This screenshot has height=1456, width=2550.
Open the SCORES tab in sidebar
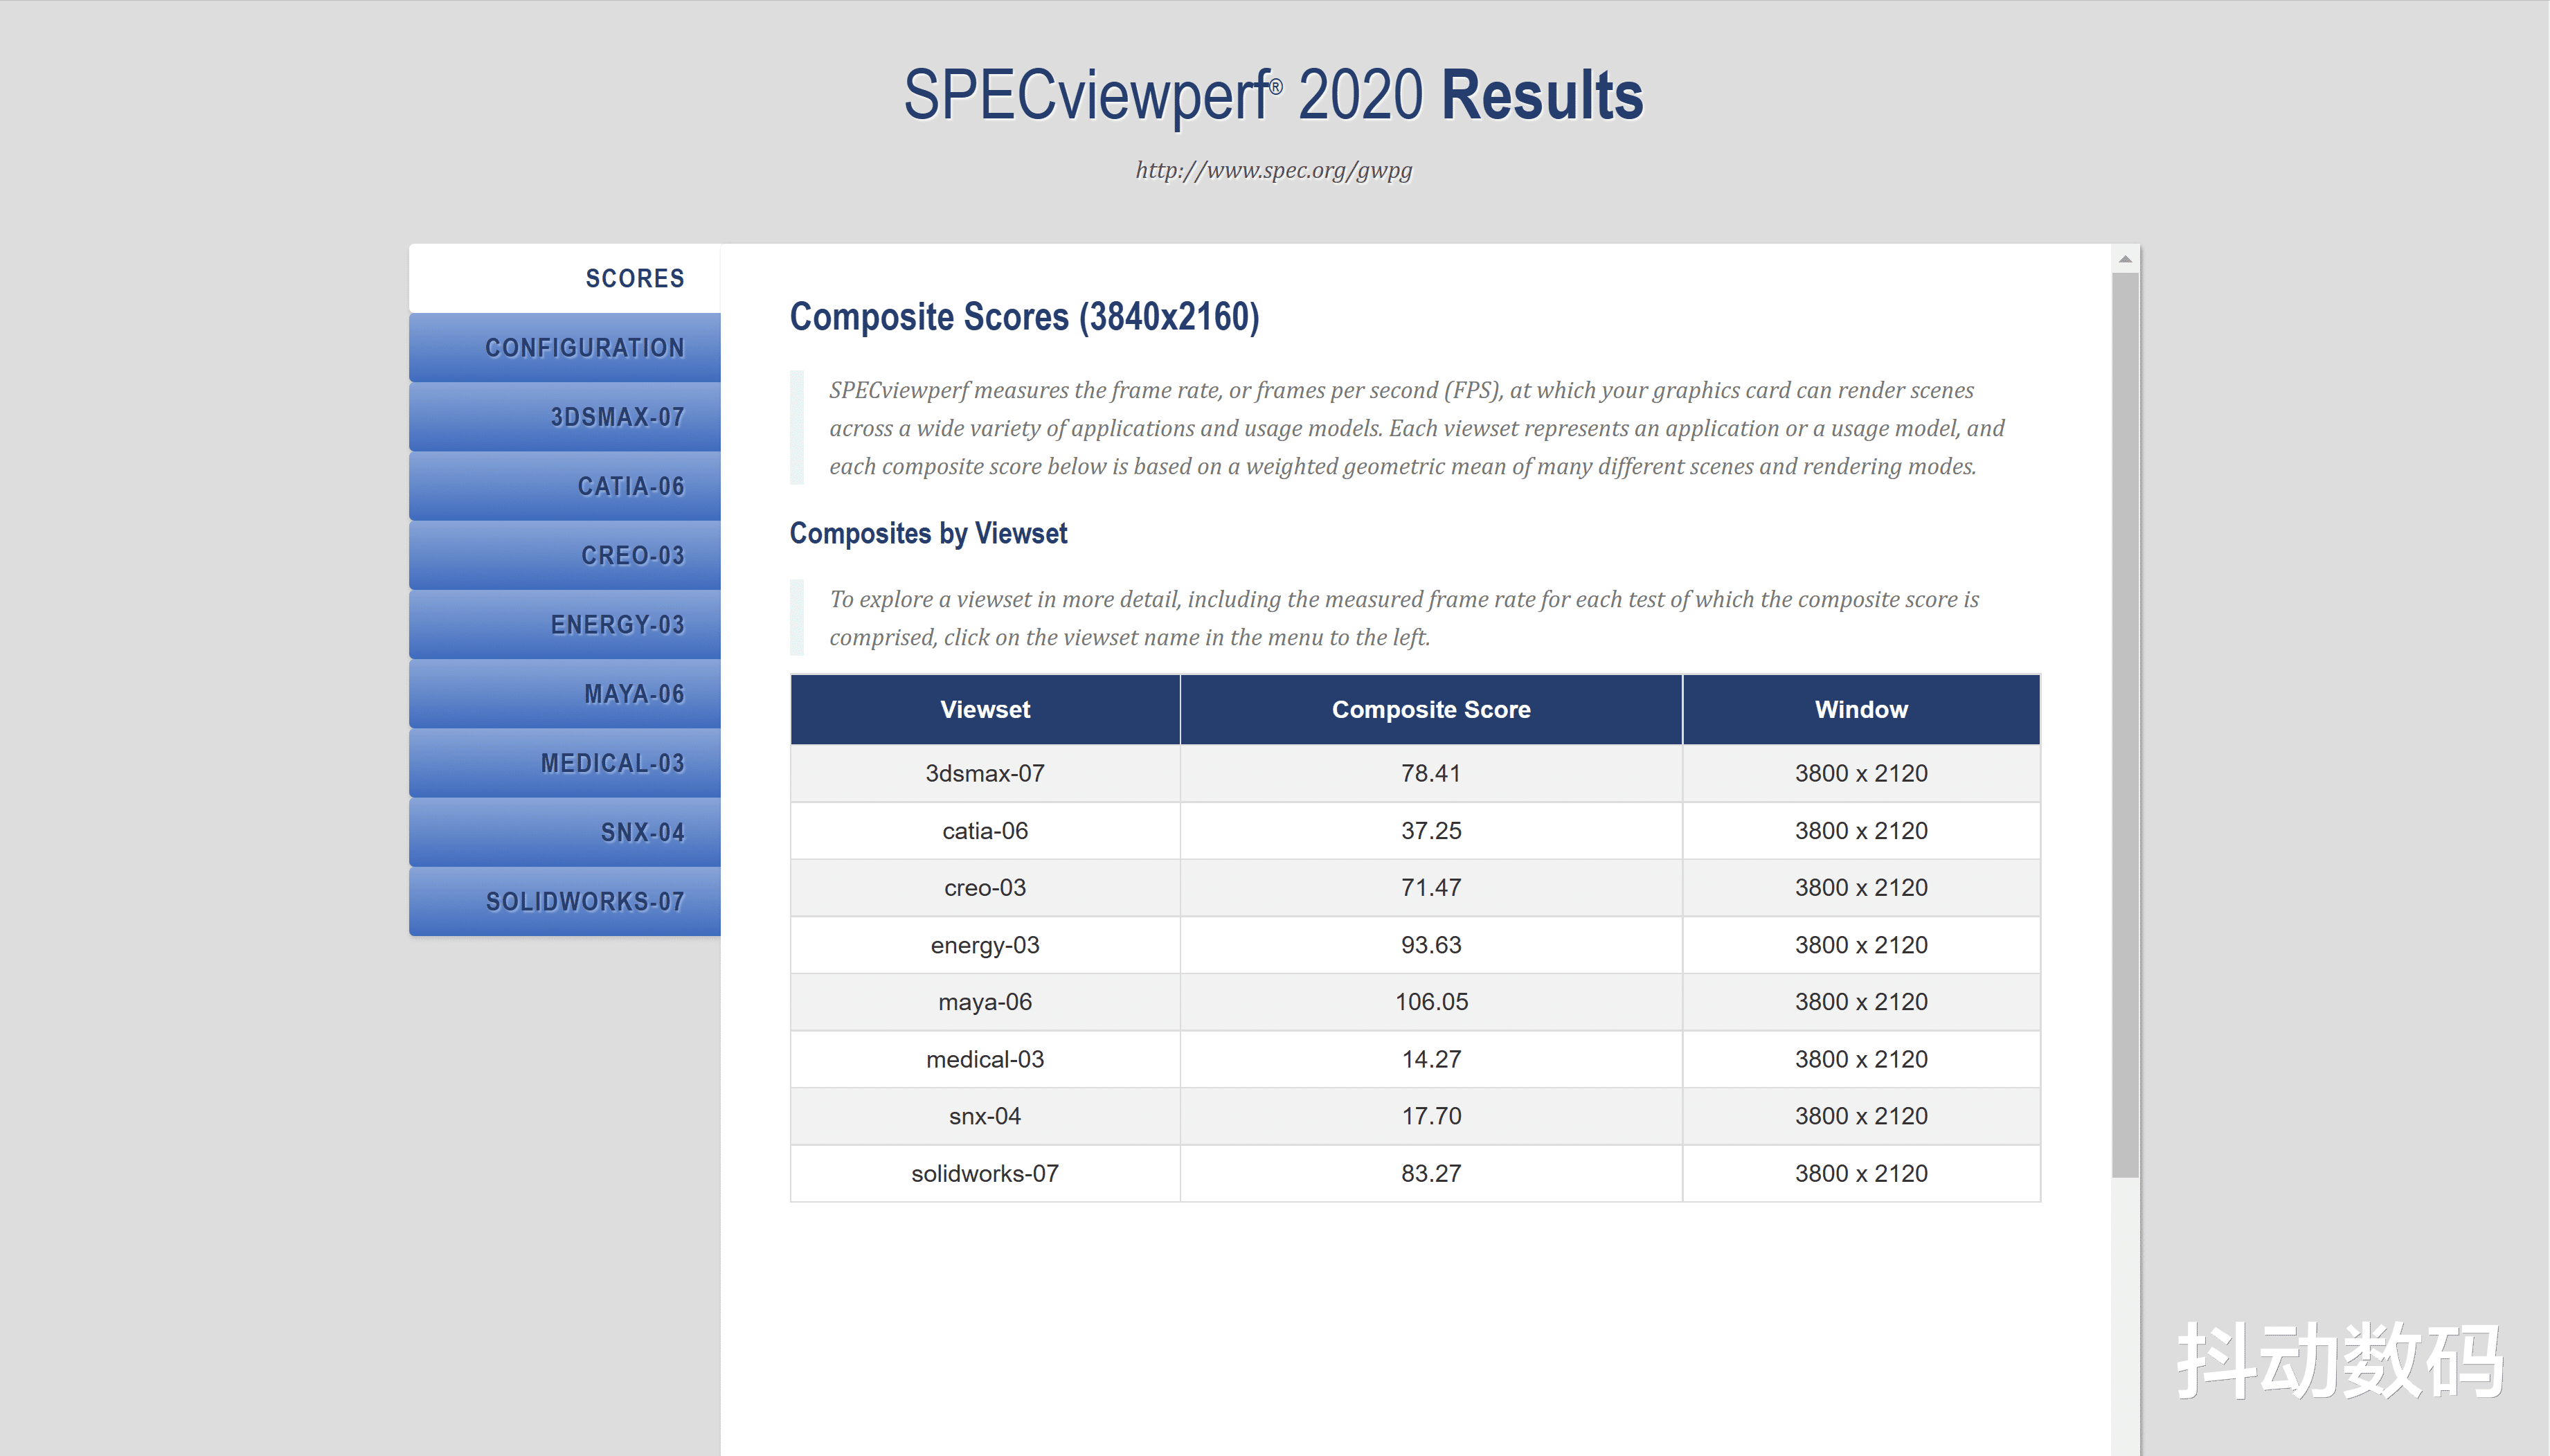564,278
